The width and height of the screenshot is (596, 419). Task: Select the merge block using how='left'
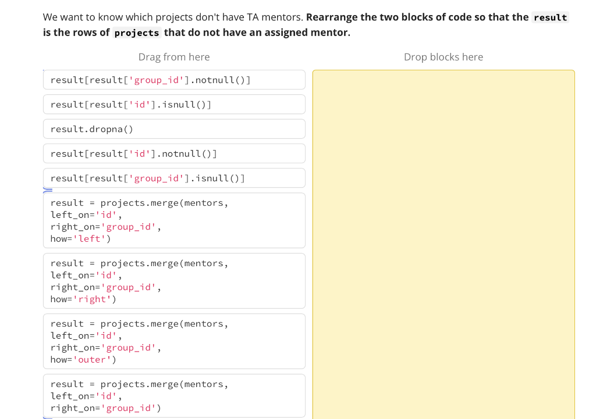174,220
